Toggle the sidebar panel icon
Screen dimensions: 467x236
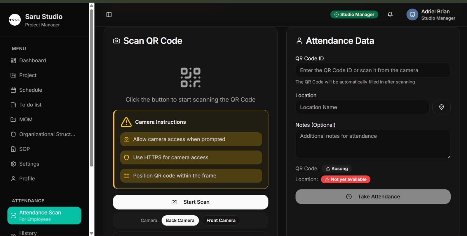click(109, 15)
